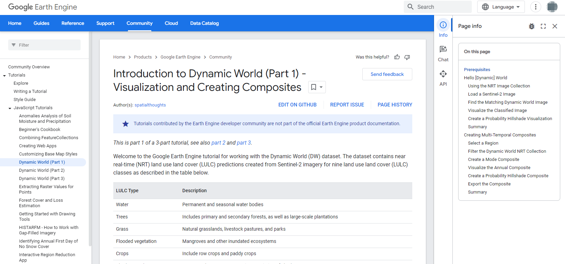
Task: Open Explore in sidebar
Action: (21, 83)
